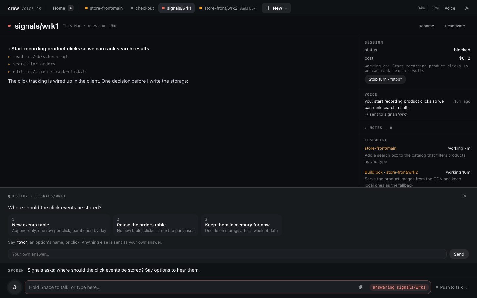This screenshot has width=477, height=298.
Task: Close the question panel
Action: [465, 196]
